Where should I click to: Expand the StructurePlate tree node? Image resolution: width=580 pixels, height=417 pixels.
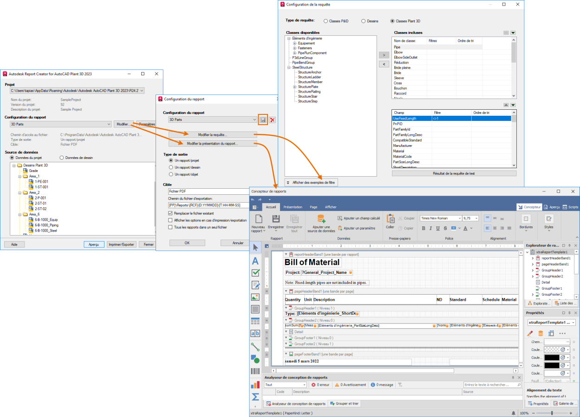point(294,87)
